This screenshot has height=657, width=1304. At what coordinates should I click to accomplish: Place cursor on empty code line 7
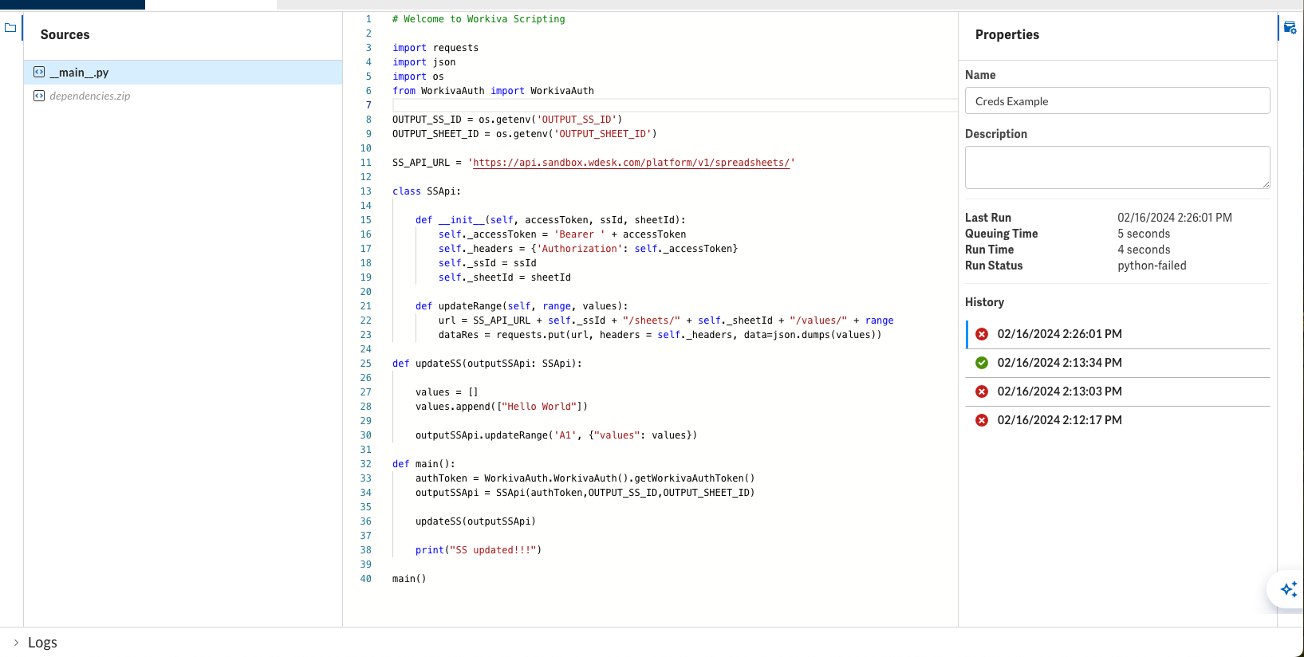point(674,105)
